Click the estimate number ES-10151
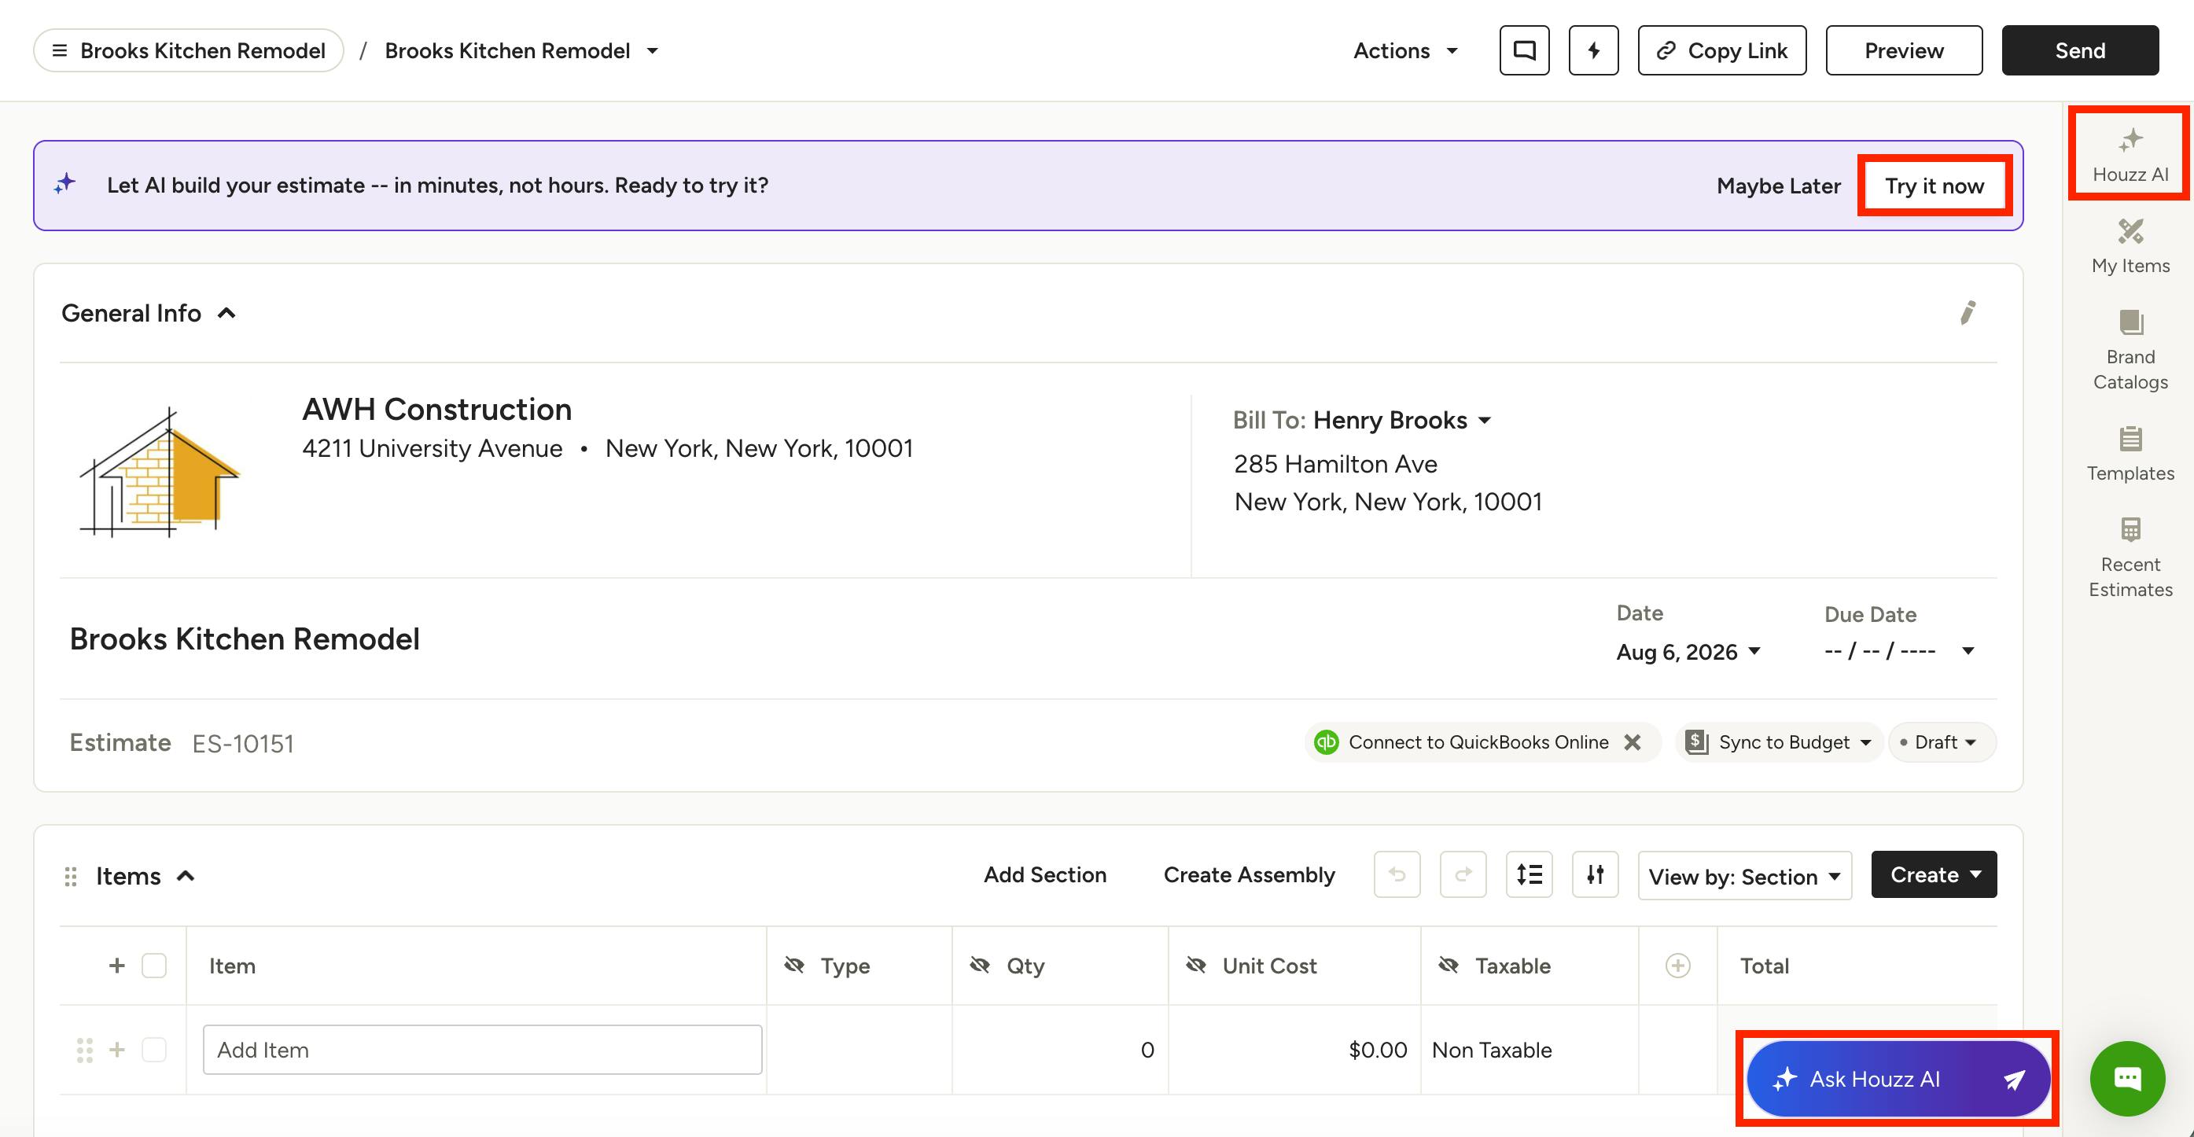This screenshot has width=2194, height=1137. coord(243,745)
